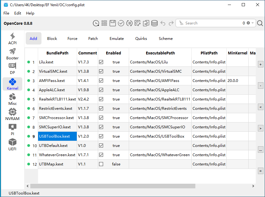Image resolution: width=265 pixels, height=197 pixels.
Task: Open the Booter section rocket icon
Action: click(x=12, y=51)
